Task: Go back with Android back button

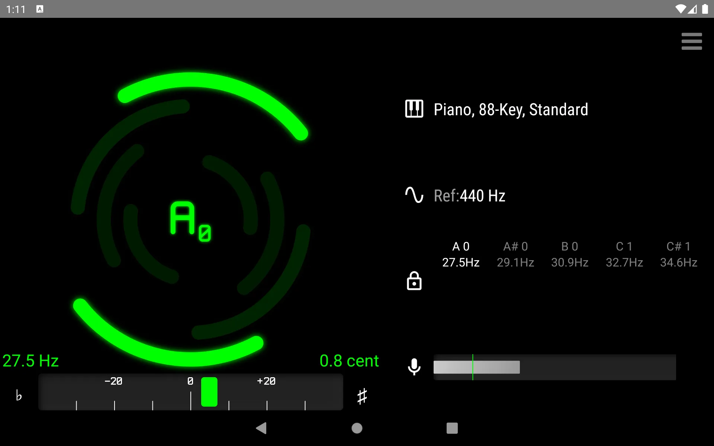Action: pos(261,428)
